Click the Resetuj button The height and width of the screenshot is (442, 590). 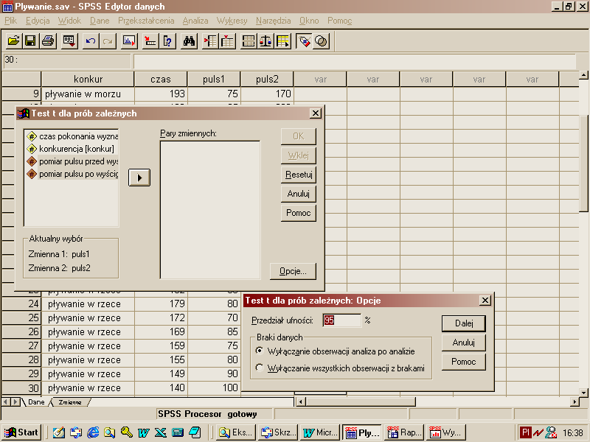coord(299,175)
